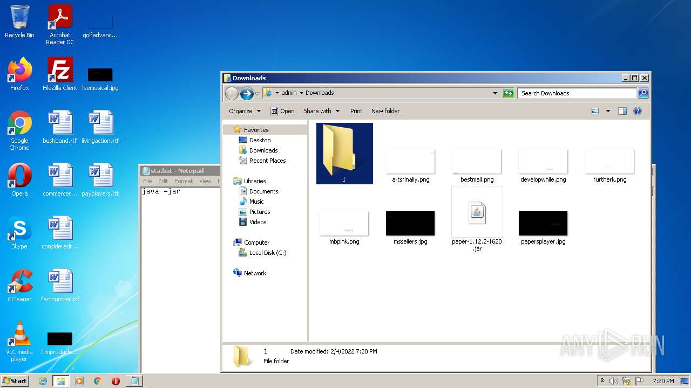The height and width of the screenshot is (388, 691).
Task: Select Network in navigation pane
Action: click(x=255, y=273)
